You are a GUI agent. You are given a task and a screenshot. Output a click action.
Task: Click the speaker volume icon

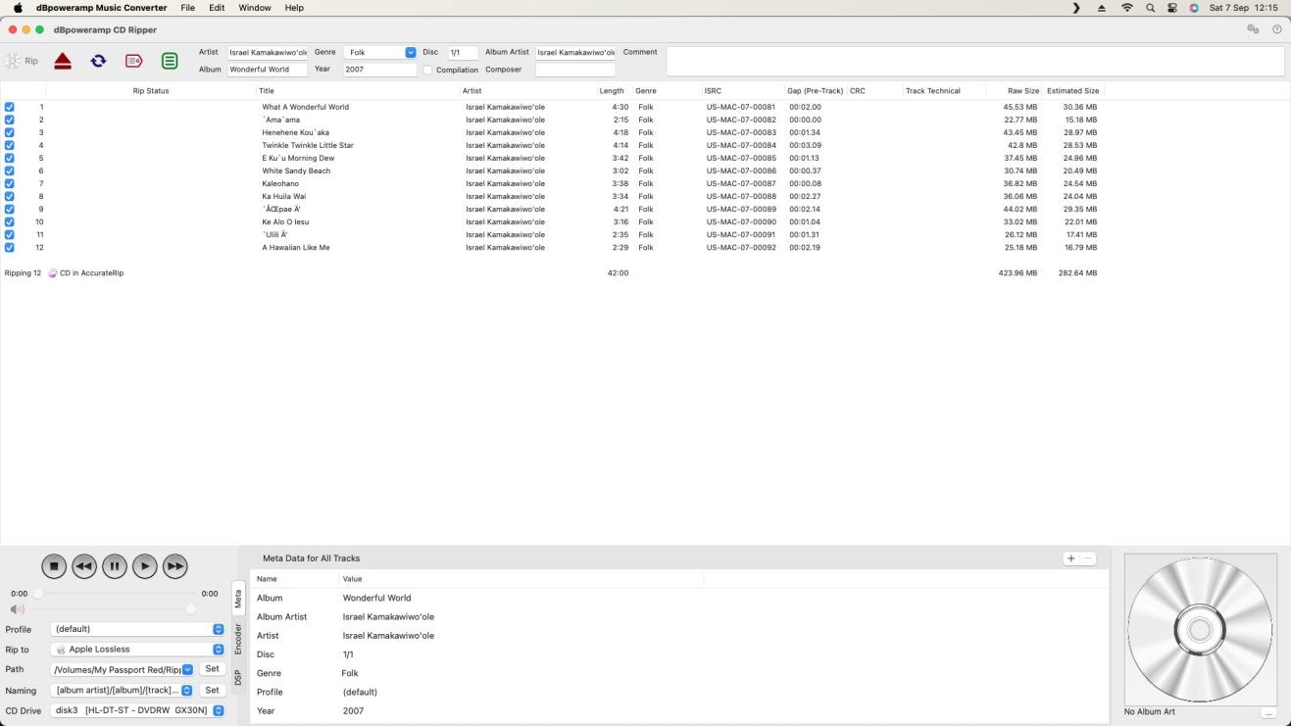click(17, 609)
